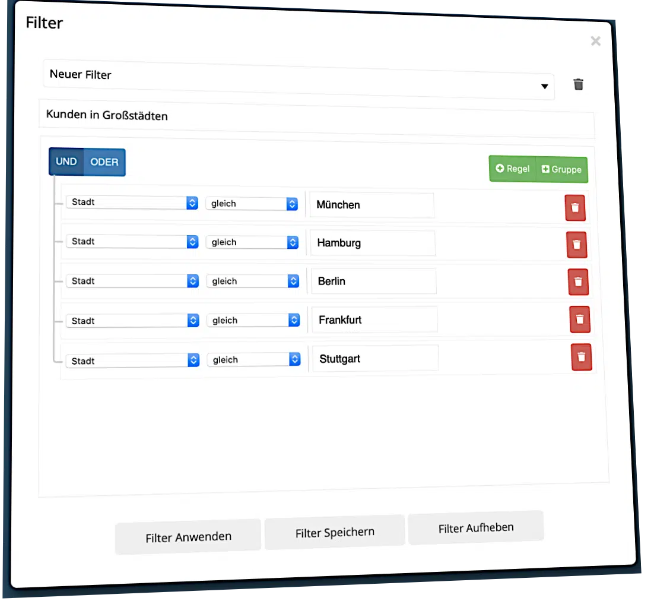Click the Hamburg value field
The width and height of the screenshot is (654, 601).
tap(373, 243)
